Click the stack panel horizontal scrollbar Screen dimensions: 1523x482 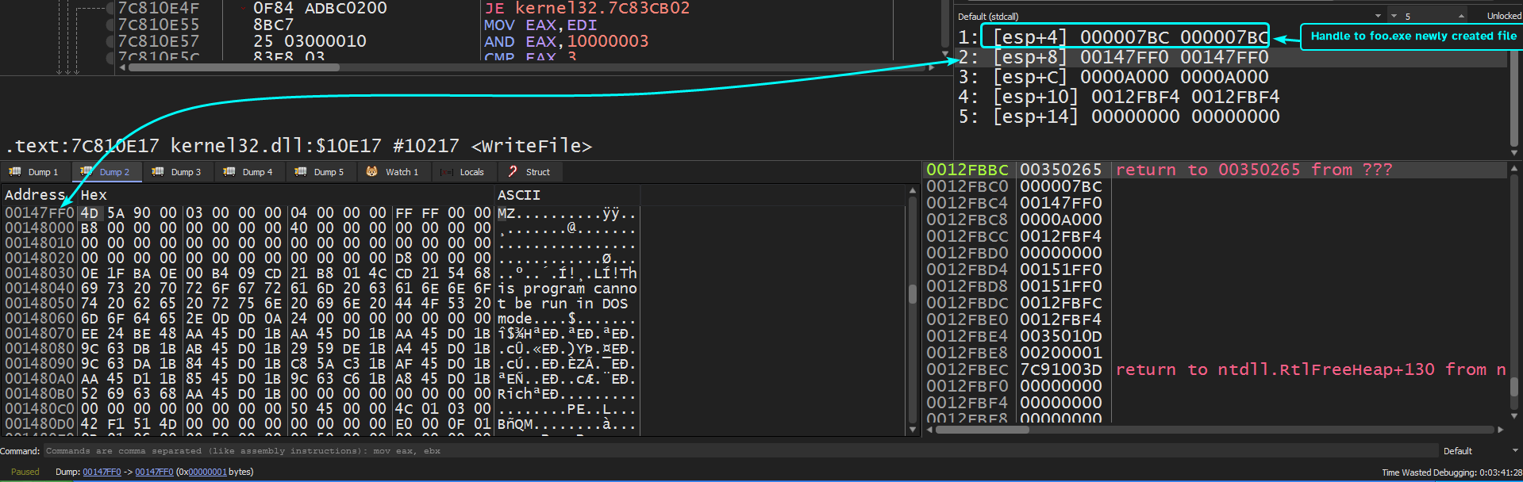[x=982, y=430]
